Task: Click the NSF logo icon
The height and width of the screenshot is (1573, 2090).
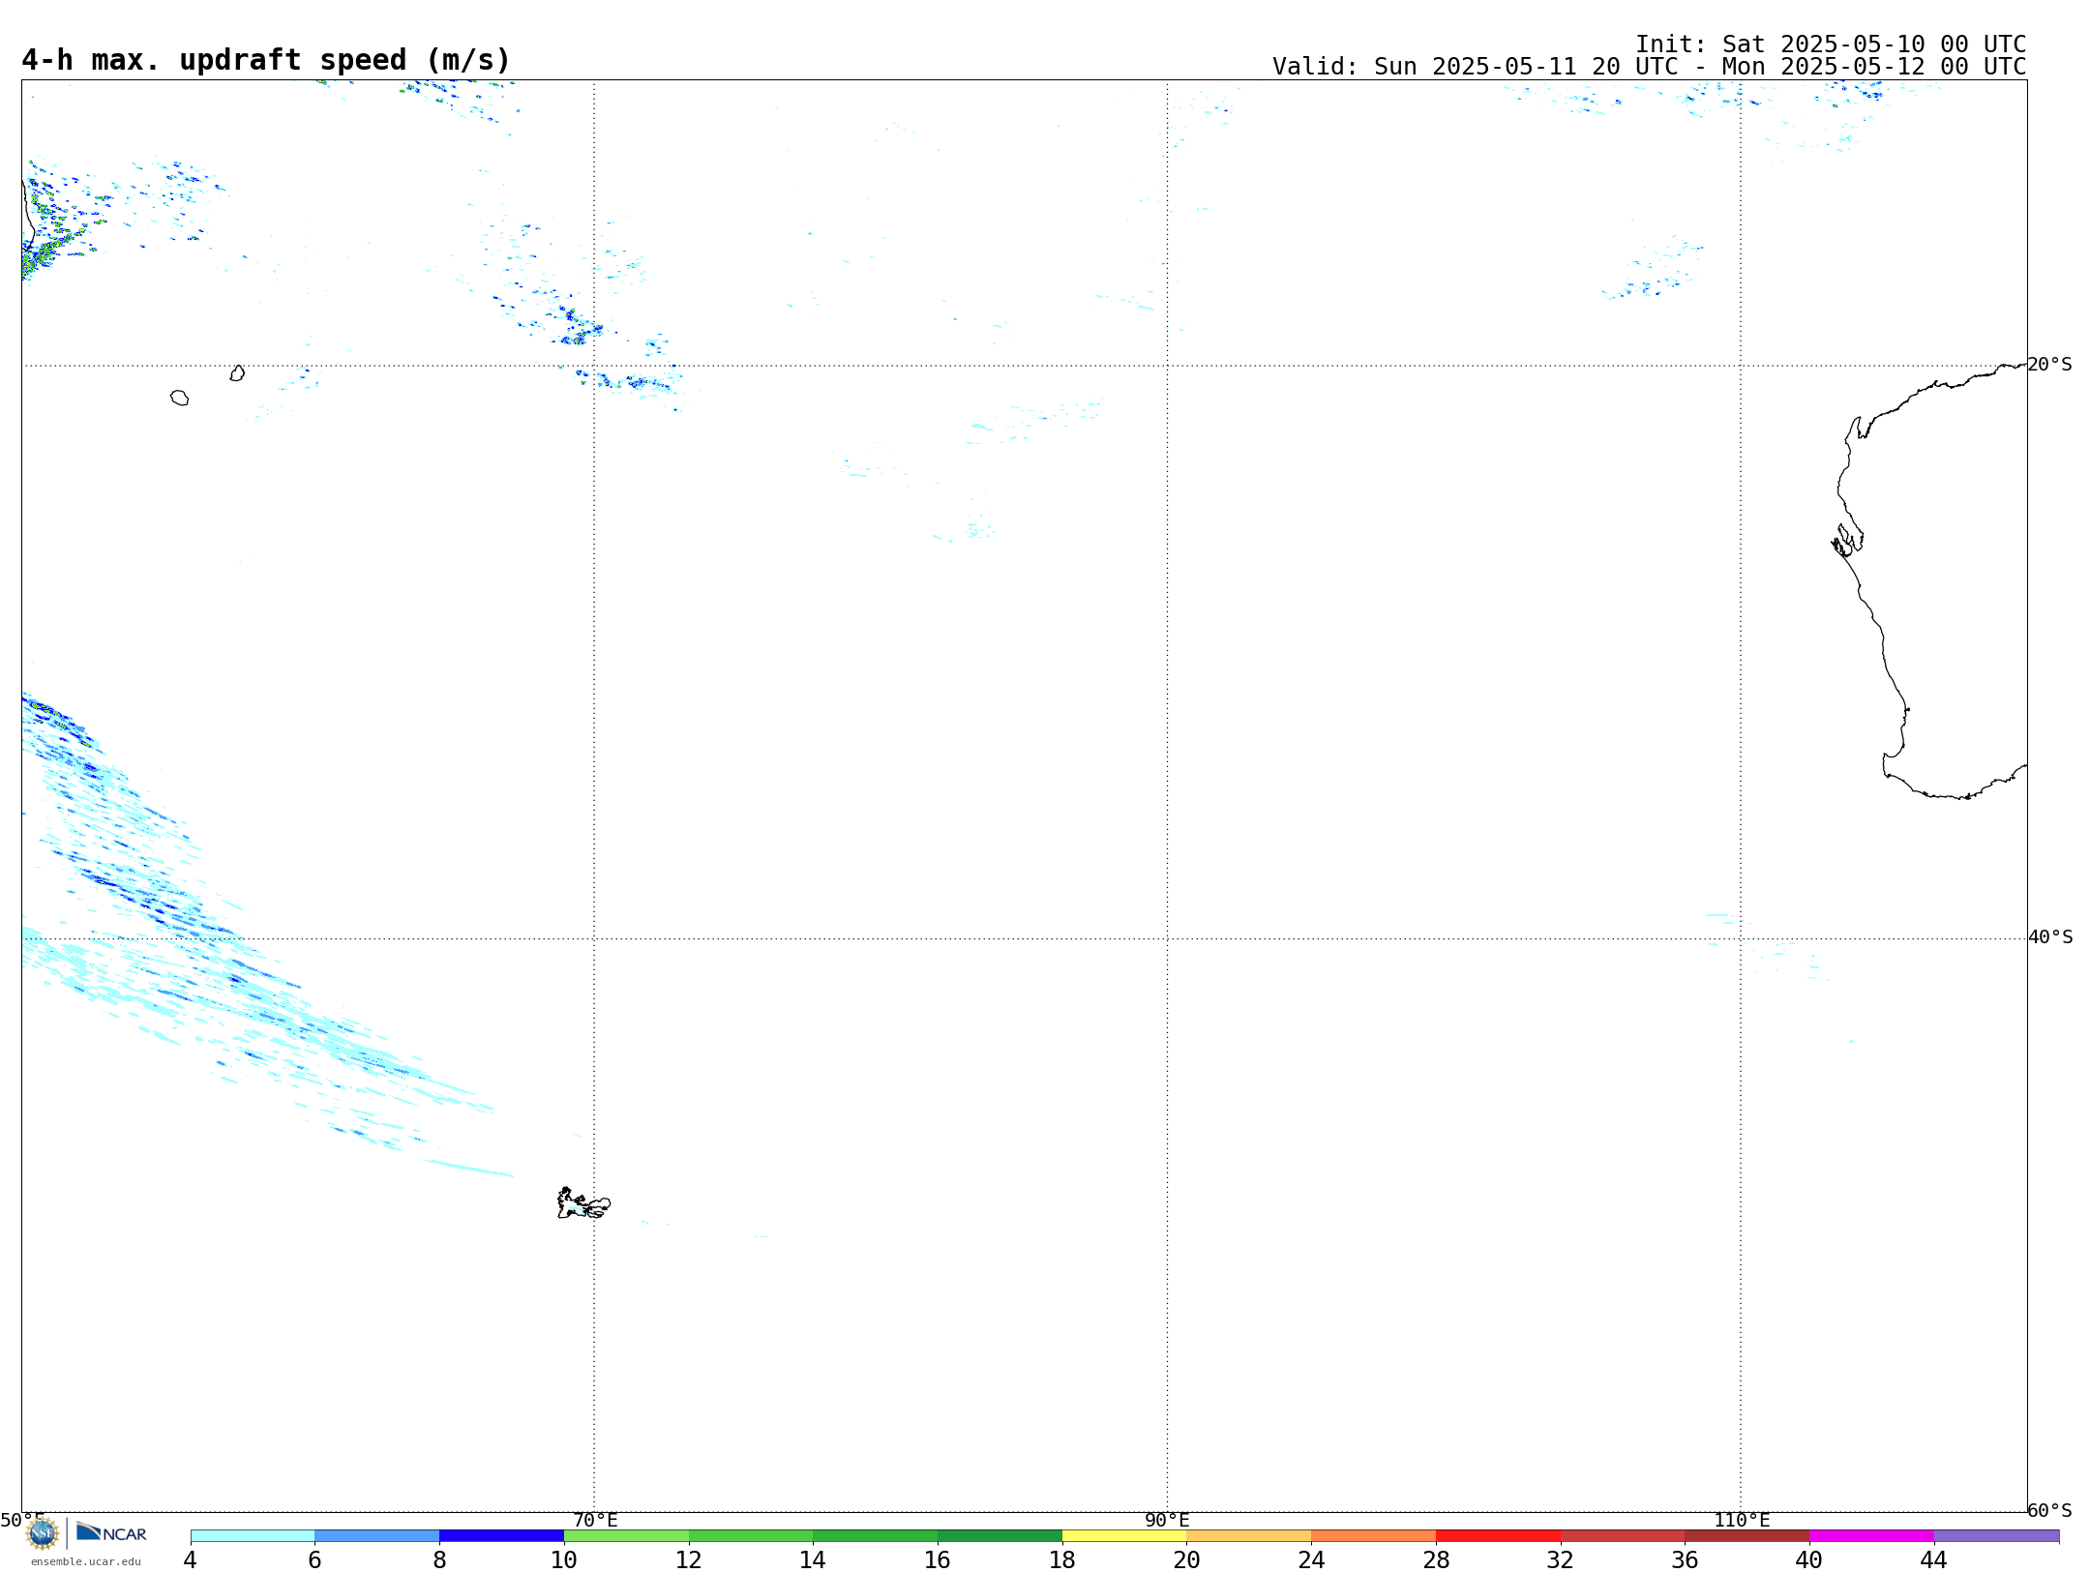Action: 43,1533
